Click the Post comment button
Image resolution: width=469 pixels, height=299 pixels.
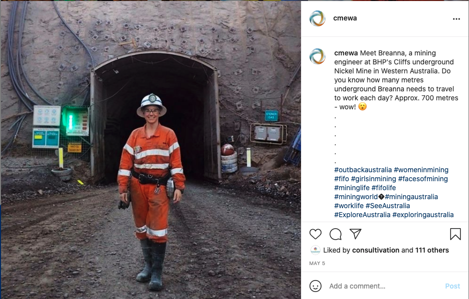452,286
